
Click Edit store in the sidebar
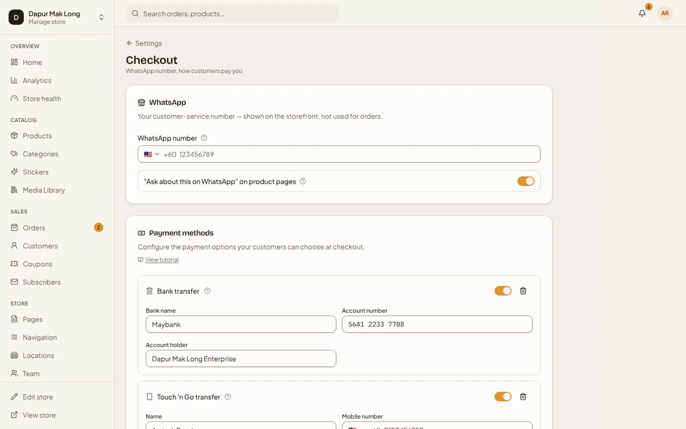[57, 397]
